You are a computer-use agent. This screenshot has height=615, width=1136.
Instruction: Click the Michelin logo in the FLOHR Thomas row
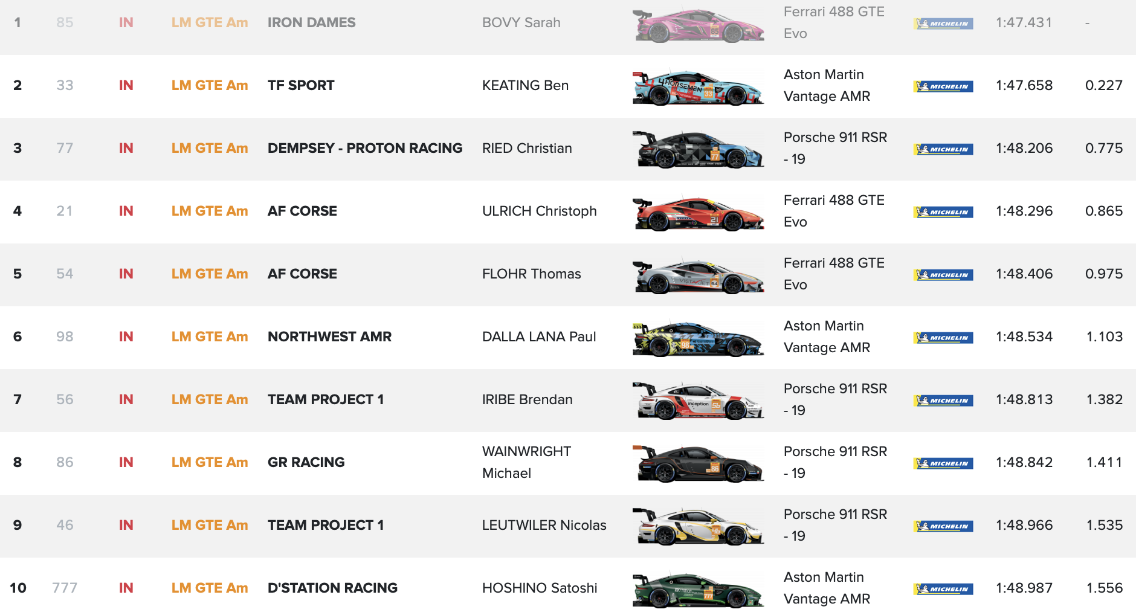click(943, 275)
